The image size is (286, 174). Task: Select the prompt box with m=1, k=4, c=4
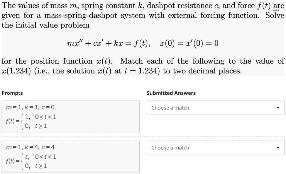pos(70,157)
